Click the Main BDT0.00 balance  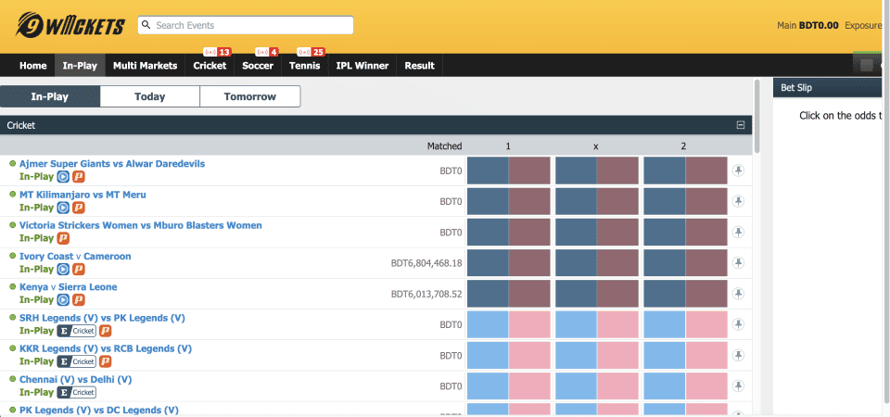(807, 26)
